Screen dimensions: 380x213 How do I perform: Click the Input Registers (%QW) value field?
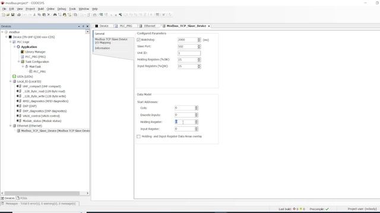point(188,66)
